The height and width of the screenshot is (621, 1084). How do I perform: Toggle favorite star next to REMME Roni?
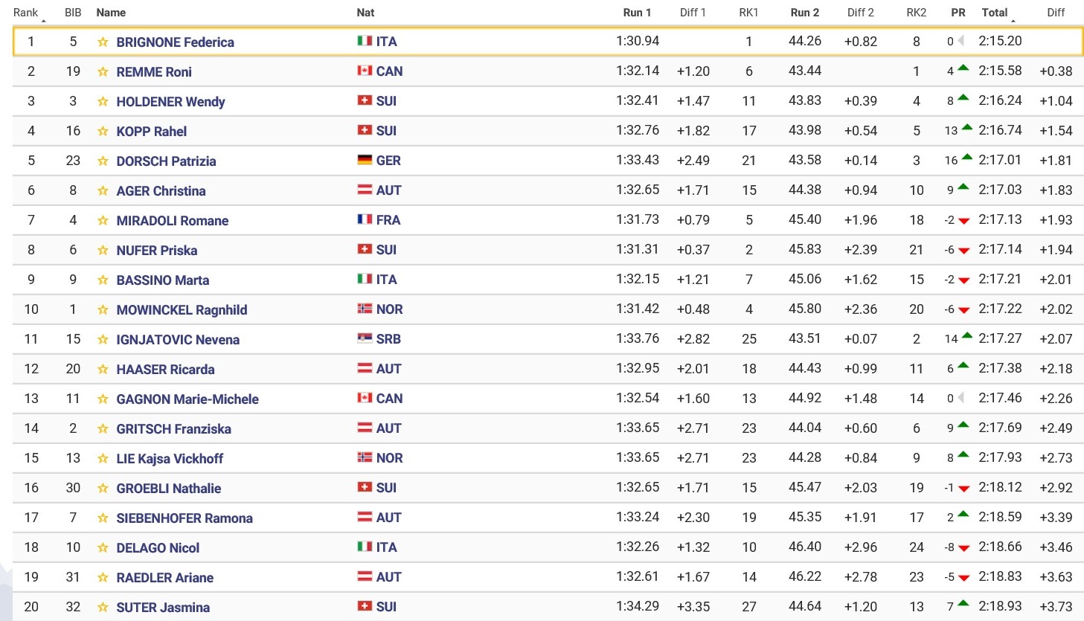click(103, 72)
